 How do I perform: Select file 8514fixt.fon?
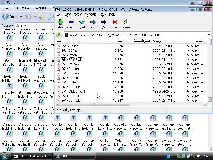click(x=69, y=82)
